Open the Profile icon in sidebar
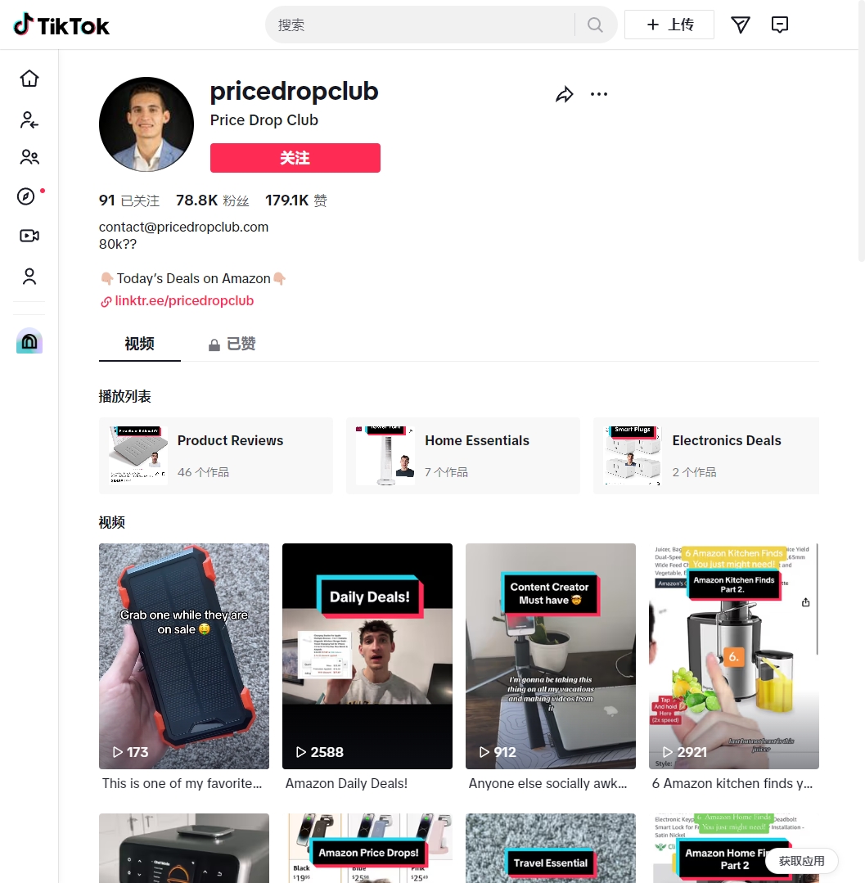This screenshot has width=865, height=883. [x=29, y=277]
